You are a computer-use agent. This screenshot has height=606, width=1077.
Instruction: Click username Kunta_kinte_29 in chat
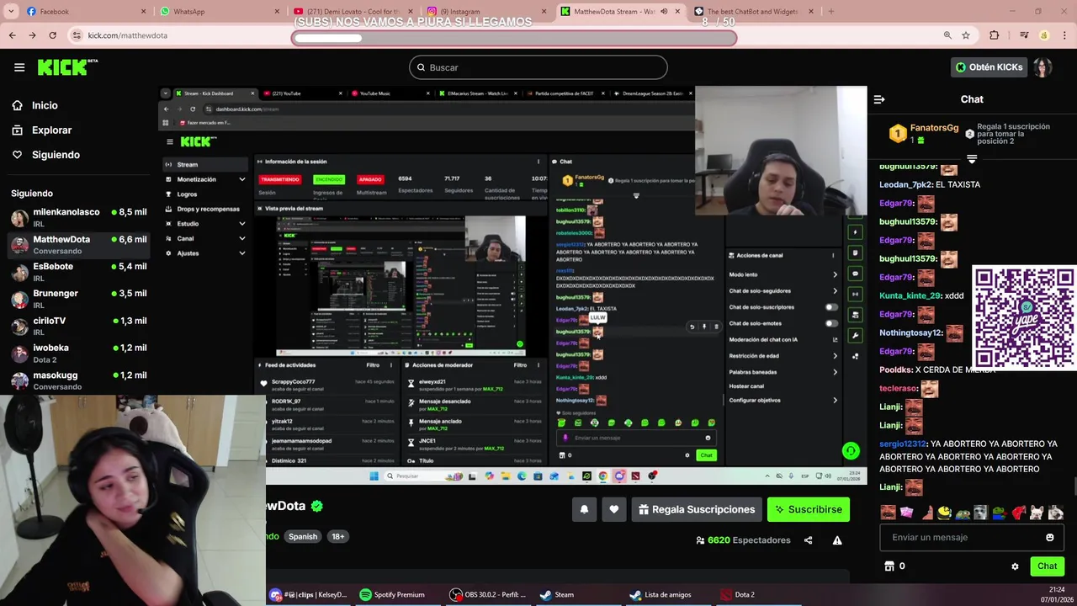pyautogui.click(x=910, y=295)
